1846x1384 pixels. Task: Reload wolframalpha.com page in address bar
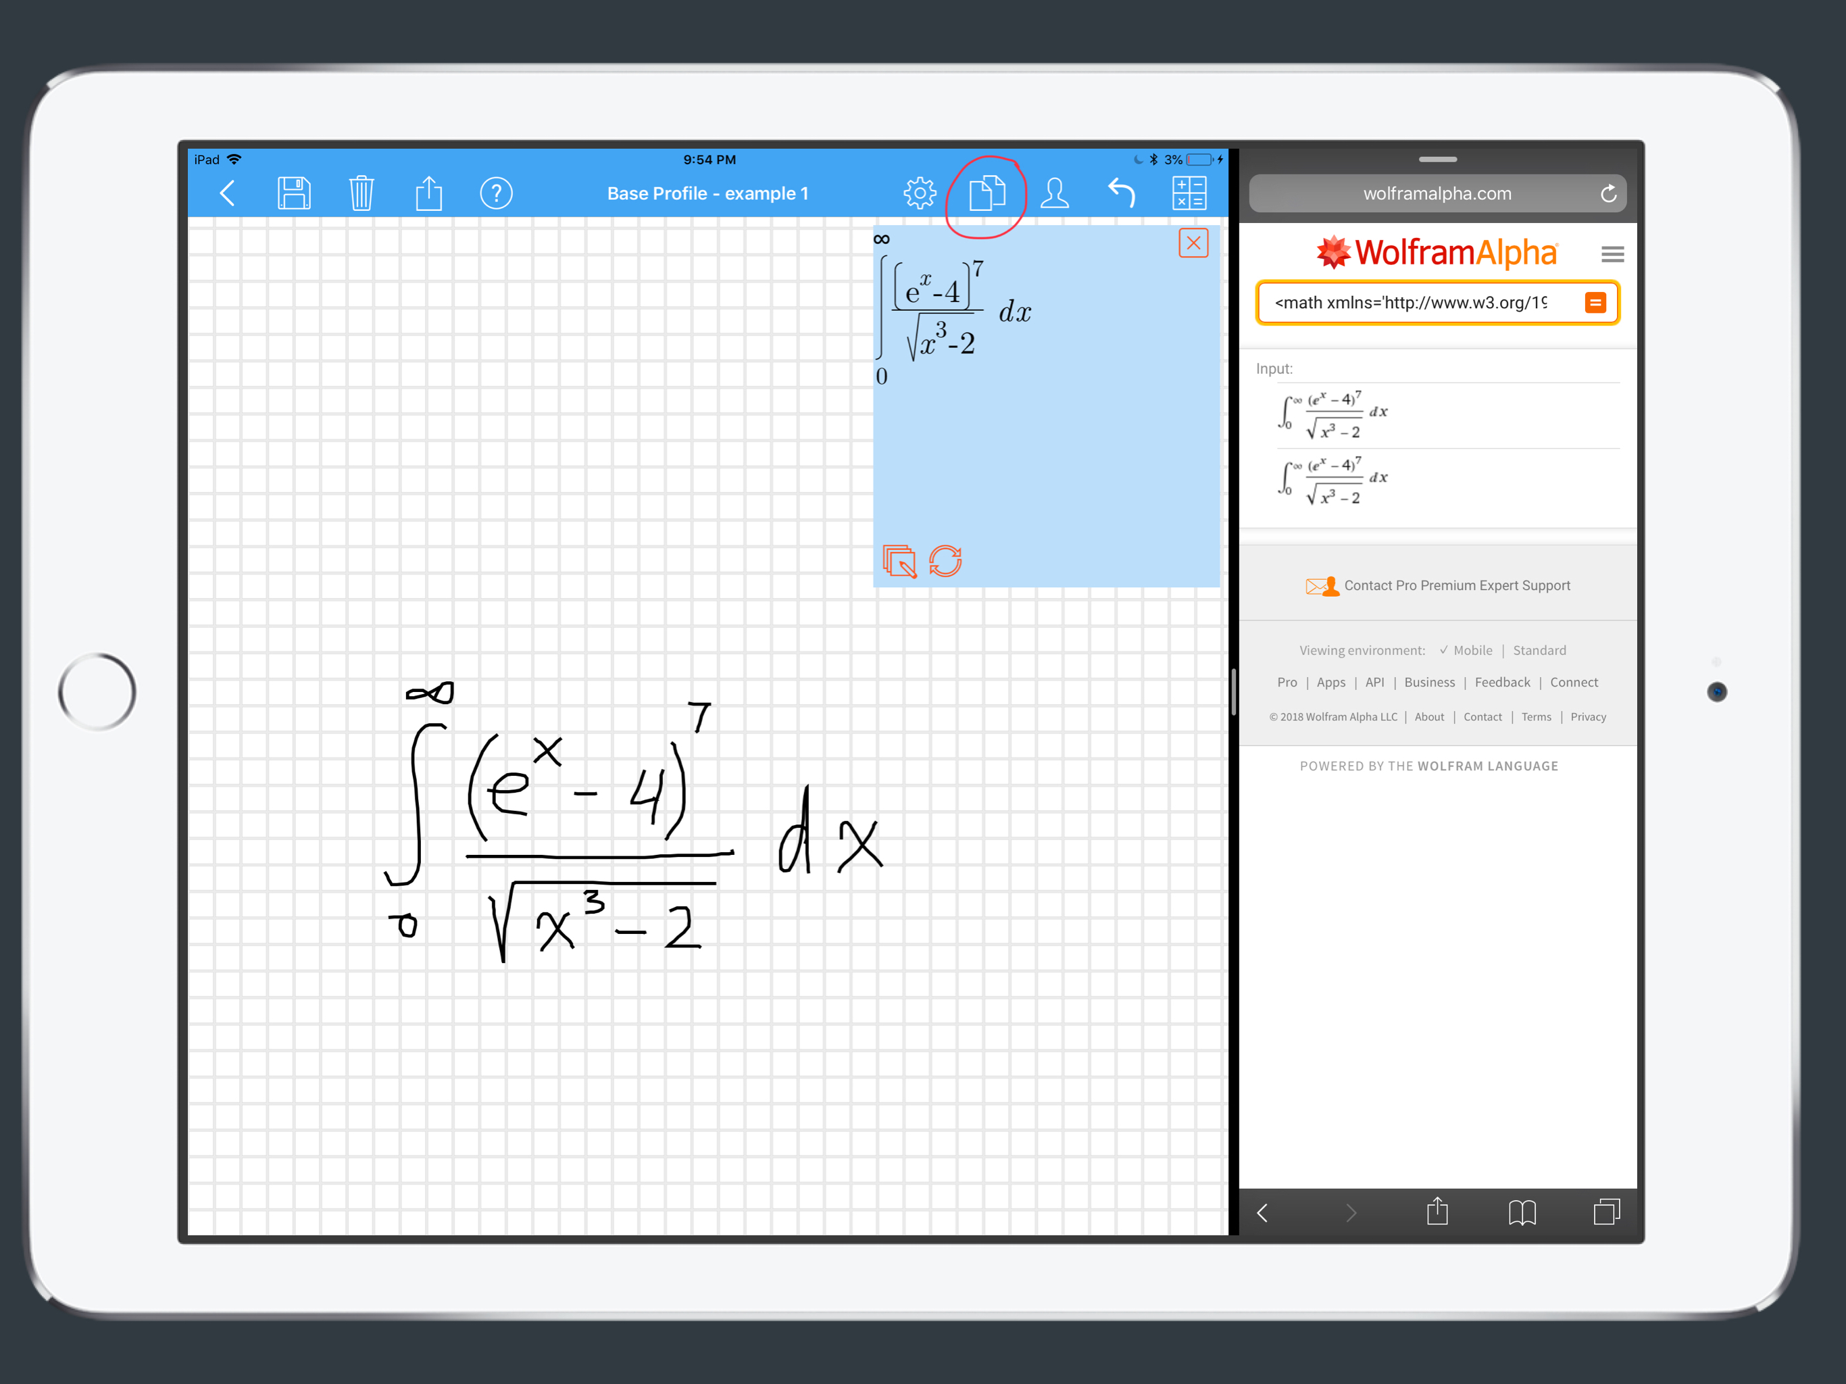1608,194
